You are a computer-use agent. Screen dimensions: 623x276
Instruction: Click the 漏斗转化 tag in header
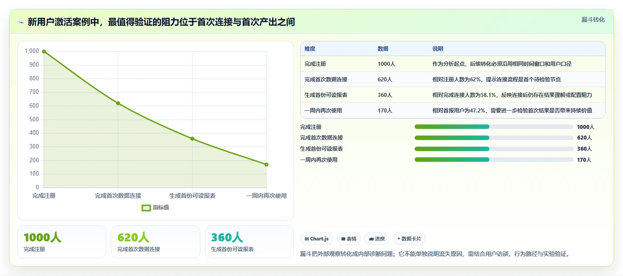593,20
